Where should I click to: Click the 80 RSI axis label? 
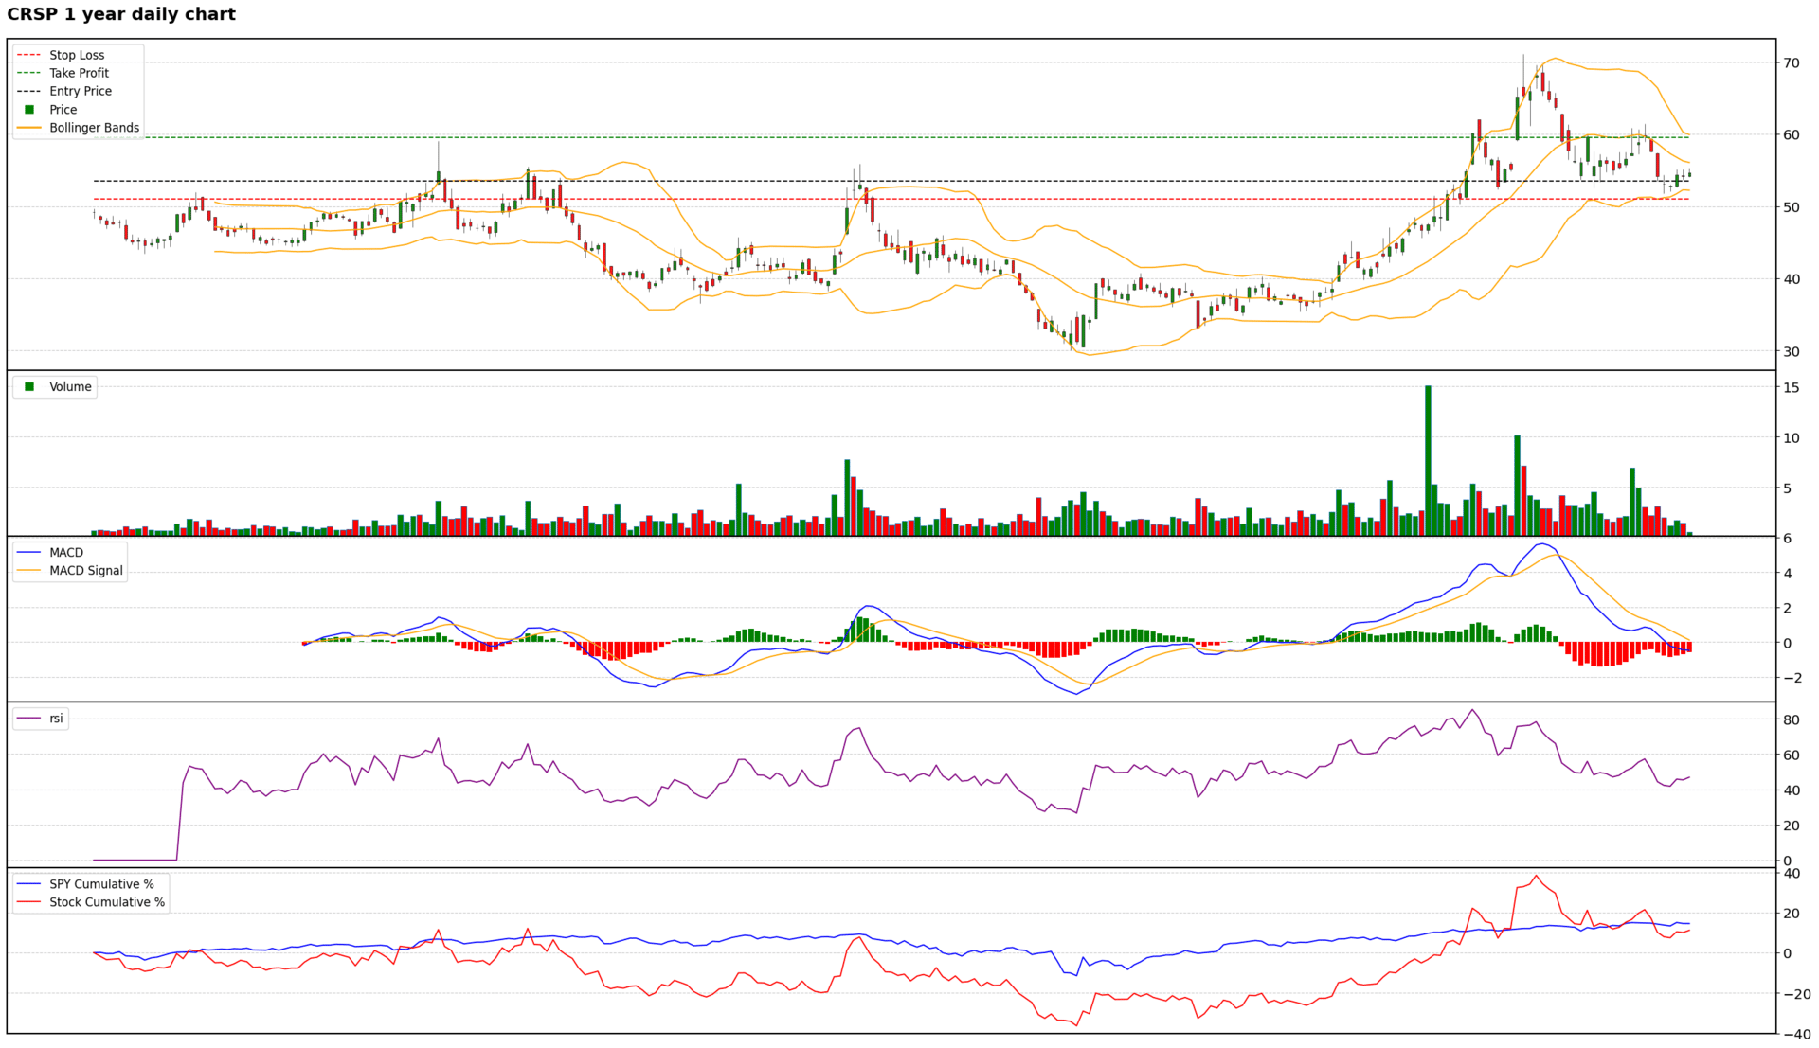(x=1791, y=720)
